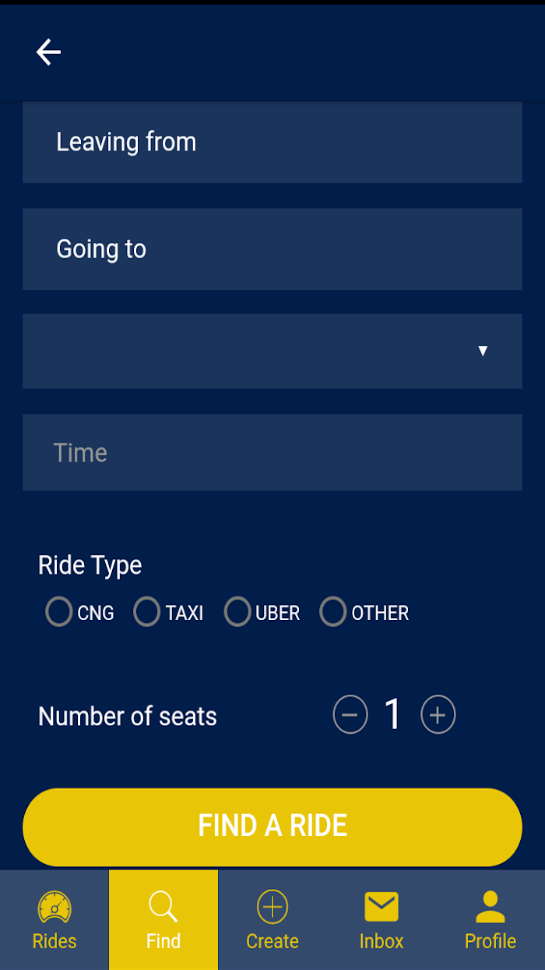545x970 pixels.
Task: Open the Inbox envelope icon
Action: (381, 908)
